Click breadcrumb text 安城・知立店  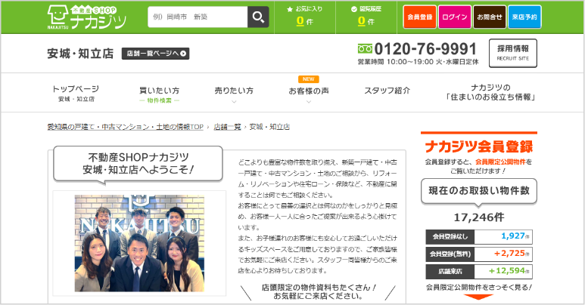[x=269, y=127]
